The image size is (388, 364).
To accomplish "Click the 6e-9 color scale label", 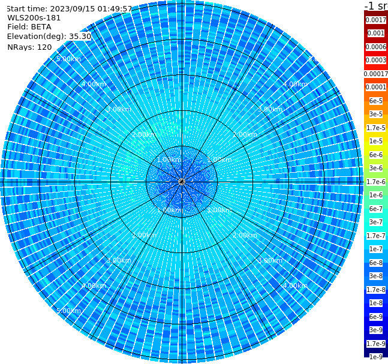I will pyautogui.click(x=376, y=317).
